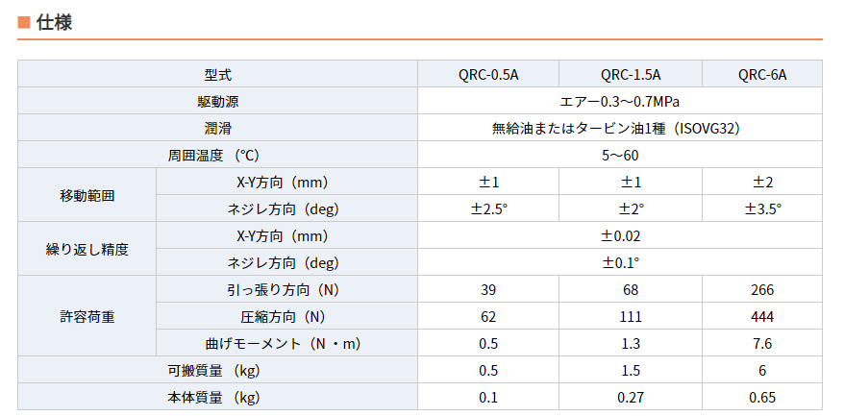
Task: Select the QRC-0.5A column header
Action: point(488,74)
